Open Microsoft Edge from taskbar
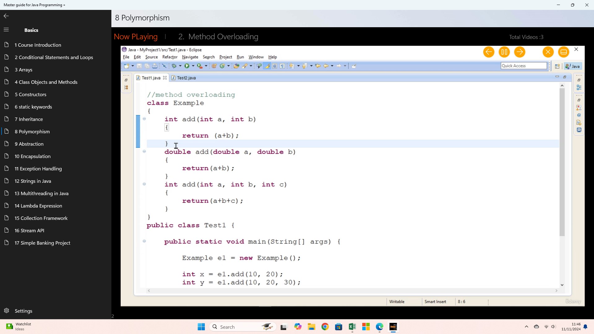 click(379, 327)
